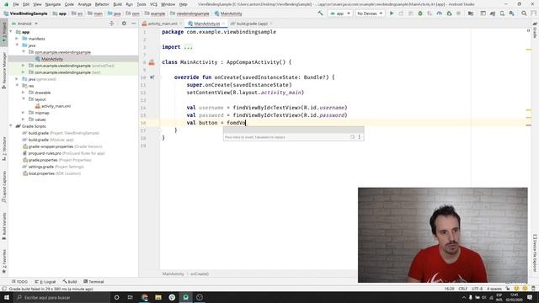Expand the mipmap folder
Viewport: 539px width, 303px height.
pyautogui.click(x=24, y=113)
